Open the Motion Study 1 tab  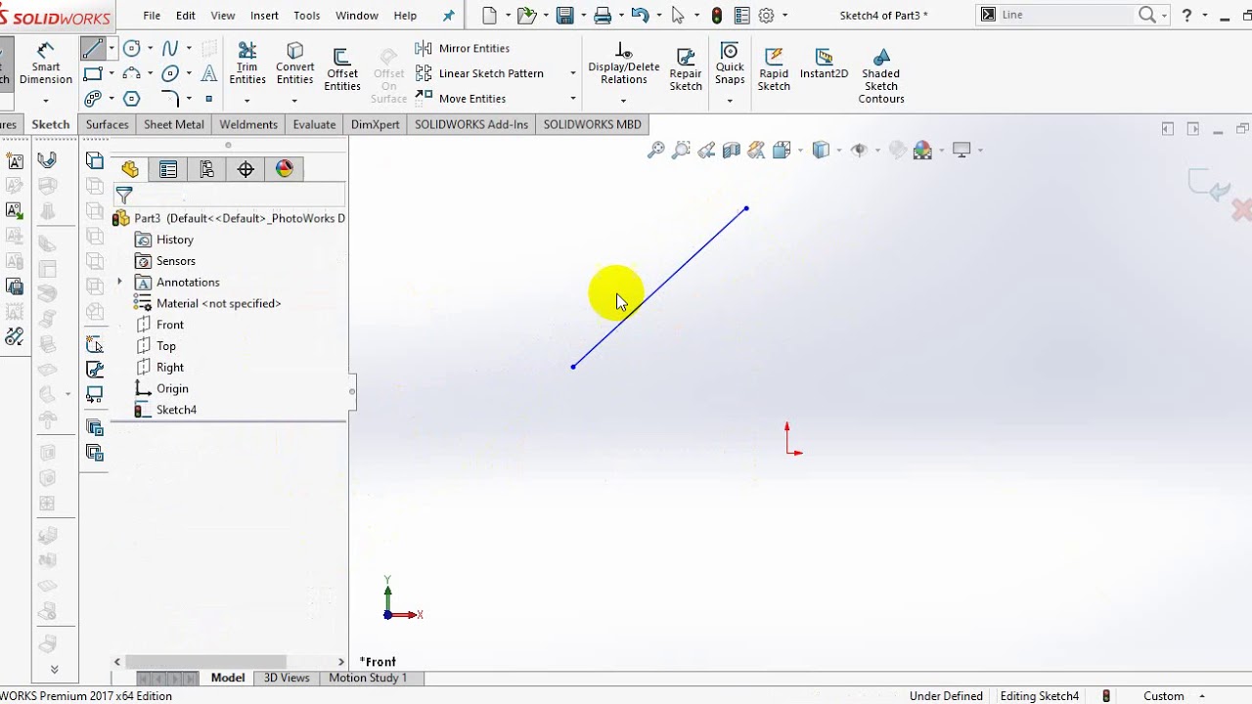(368, 678)
